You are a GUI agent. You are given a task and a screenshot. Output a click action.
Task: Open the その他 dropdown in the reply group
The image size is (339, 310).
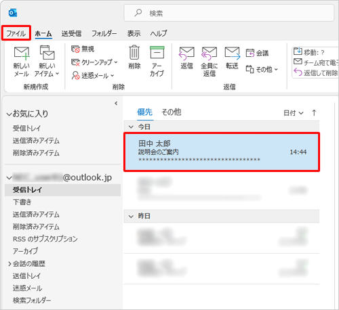(262, 69)
